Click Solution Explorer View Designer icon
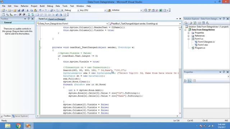 pos(203,23)
